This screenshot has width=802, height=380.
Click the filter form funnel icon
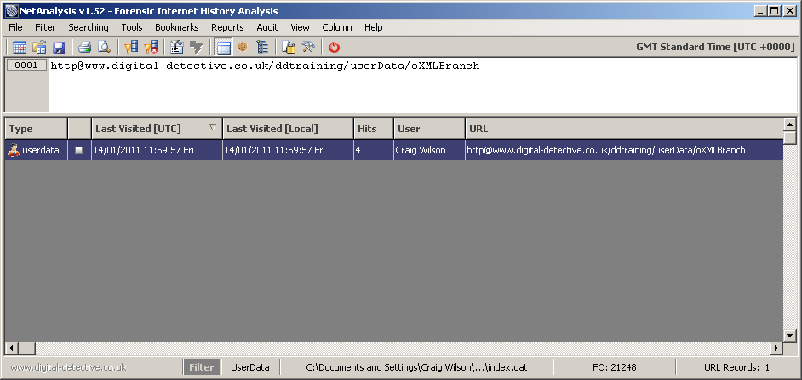[x=177, y=48]
